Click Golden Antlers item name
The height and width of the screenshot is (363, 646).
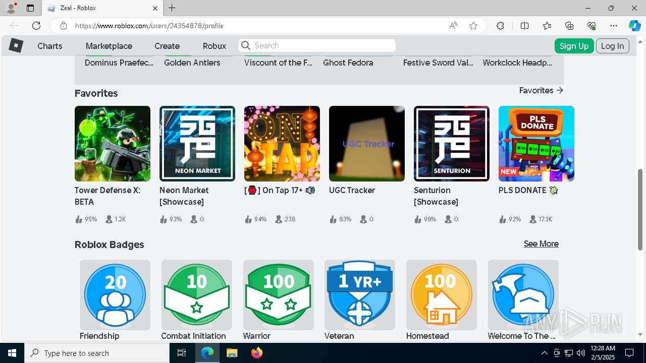[x=192, y=63]
